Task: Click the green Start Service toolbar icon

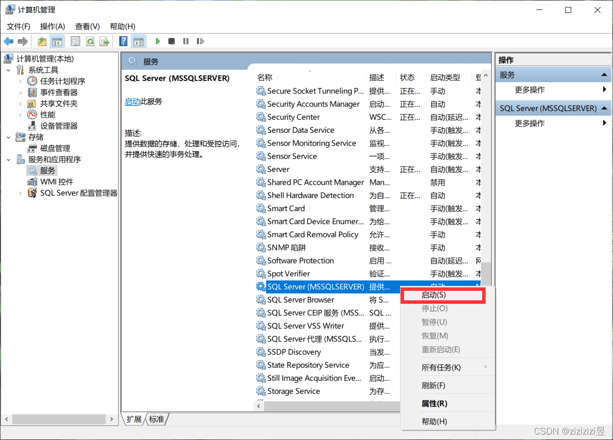Action: click(158, 41)
